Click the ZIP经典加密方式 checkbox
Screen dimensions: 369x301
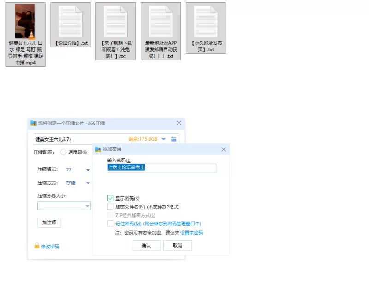click(110, 215)
